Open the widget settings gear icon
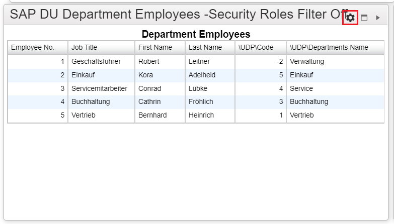 coord(350,18)
